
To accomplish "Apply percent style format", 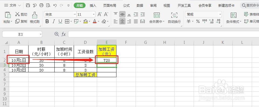I will coord(198,21).
